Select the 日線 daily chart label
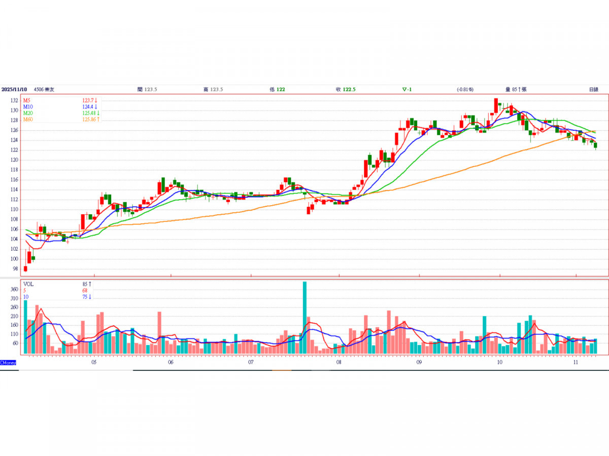The height and width of the screenshot is (456, 609). coord(593,90)
